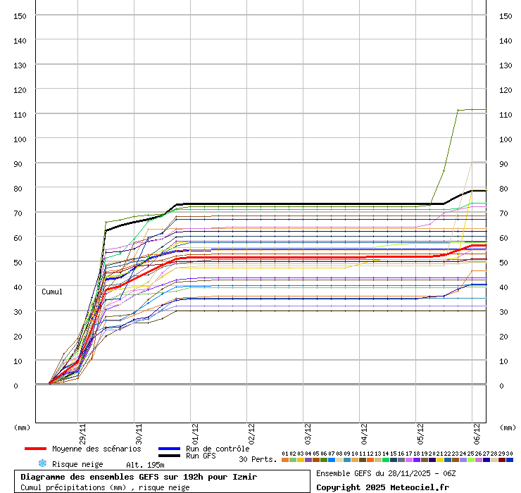Click the vivid purple swatch for perturbation 18
521x493 pixels.
[x=417, y=460]
